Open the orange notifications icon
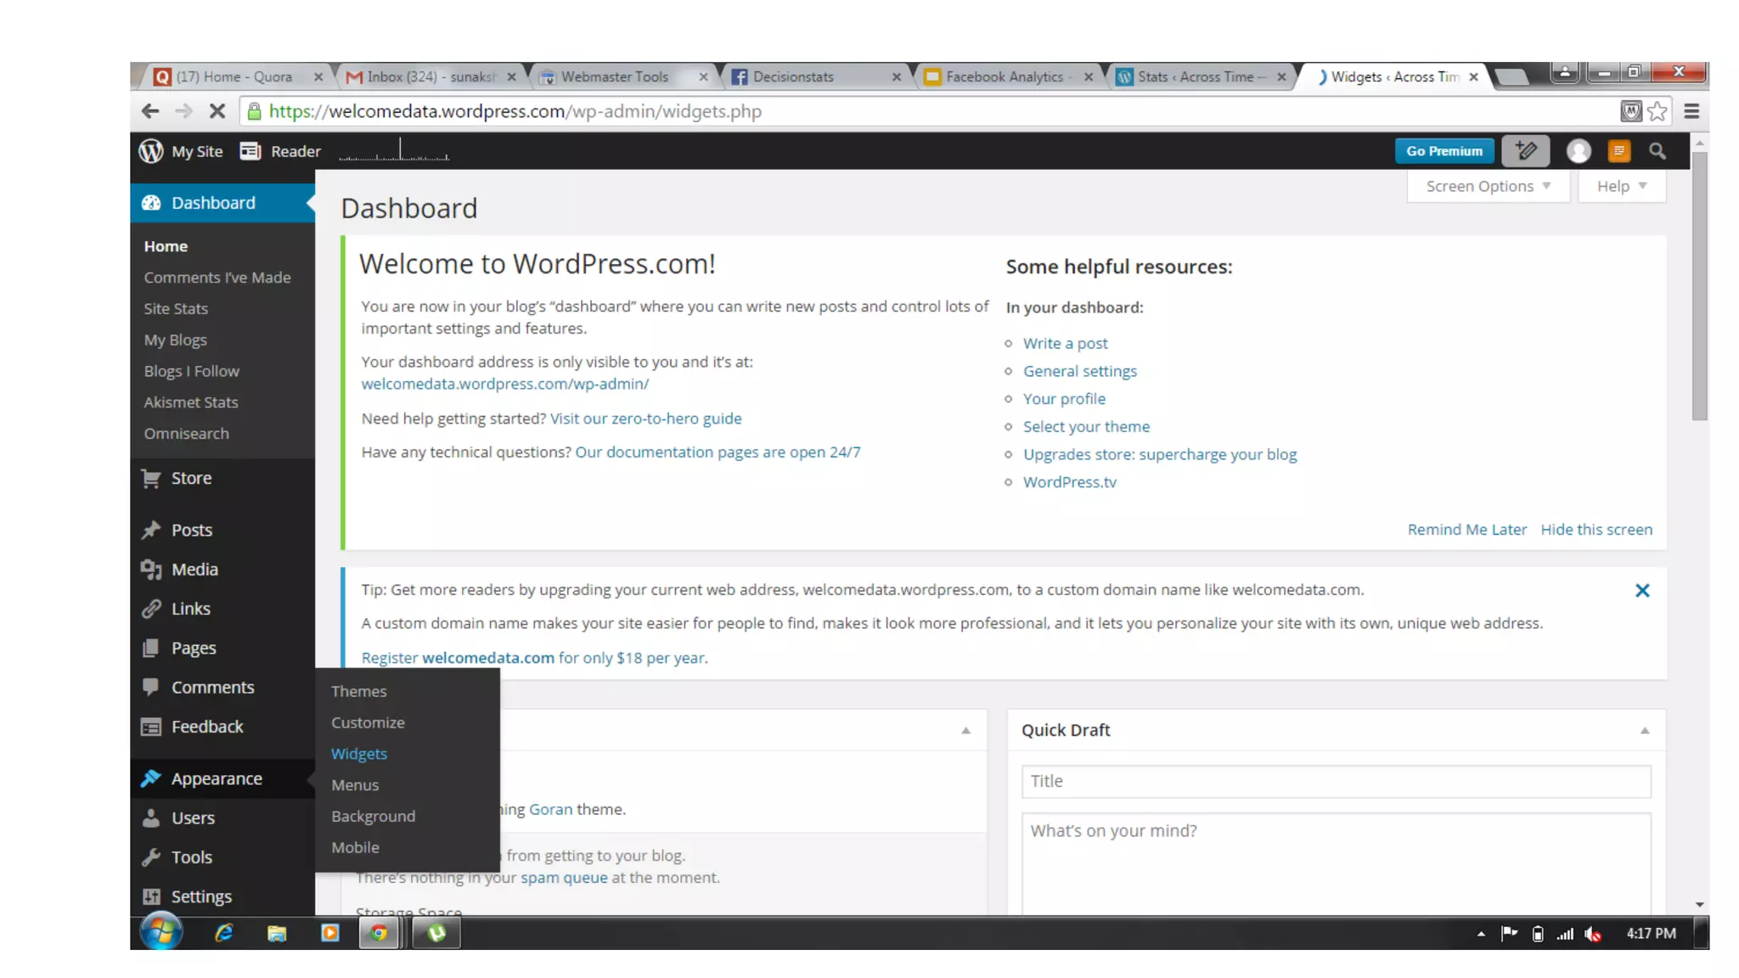 pyautogui.click(x=1618, y=151)
